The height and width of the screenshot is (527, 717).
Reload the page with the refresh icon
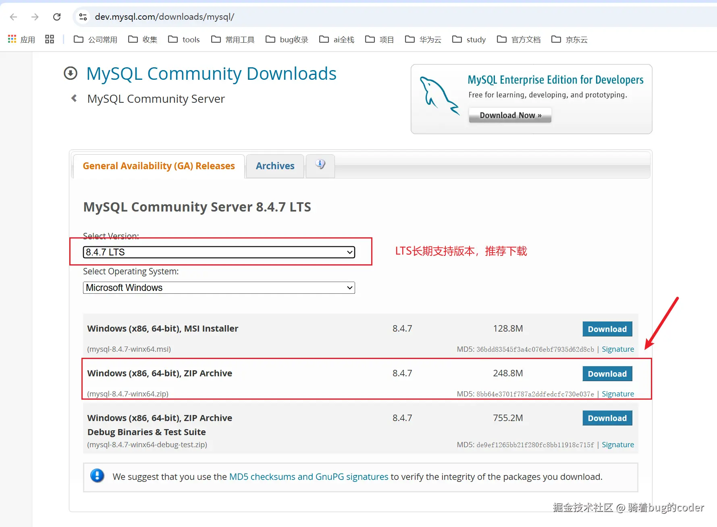[57, 17]
